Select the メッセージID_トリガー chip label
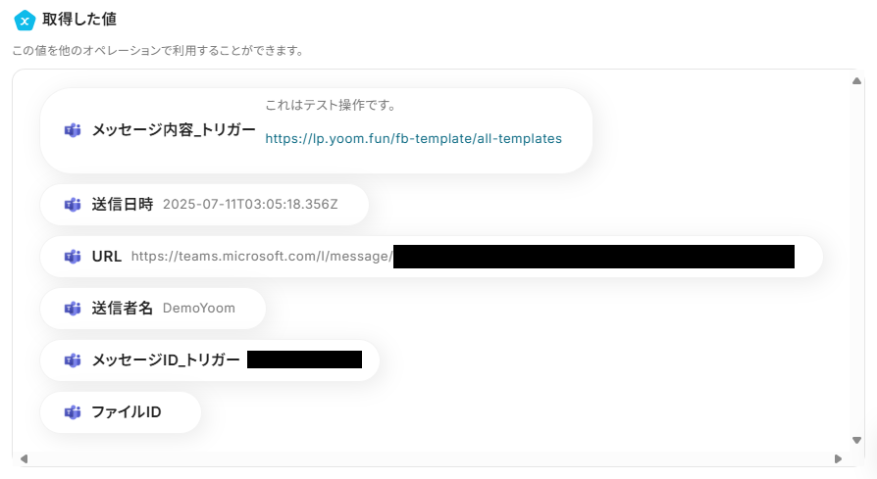 pos(166,360)
